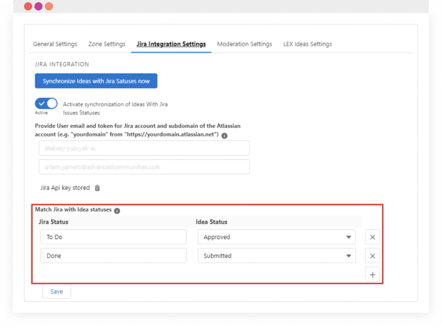Open the General Settings tab
The height and width of the screenshot is (327, 442).
click(x=55, y=44)
